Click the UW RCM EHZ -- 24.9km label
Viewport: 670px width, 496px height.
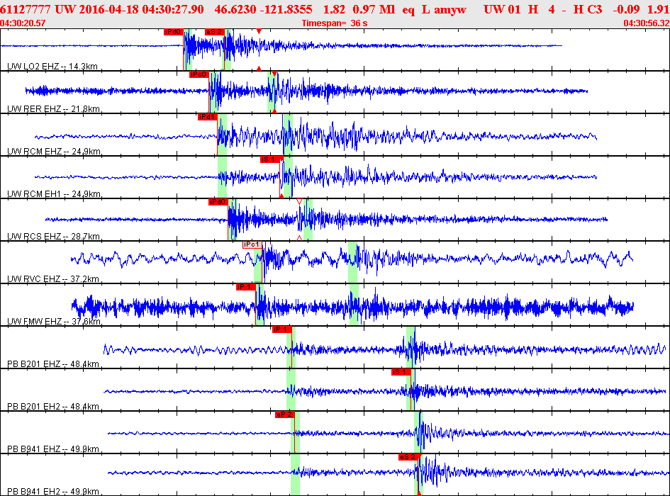point(55,151)
